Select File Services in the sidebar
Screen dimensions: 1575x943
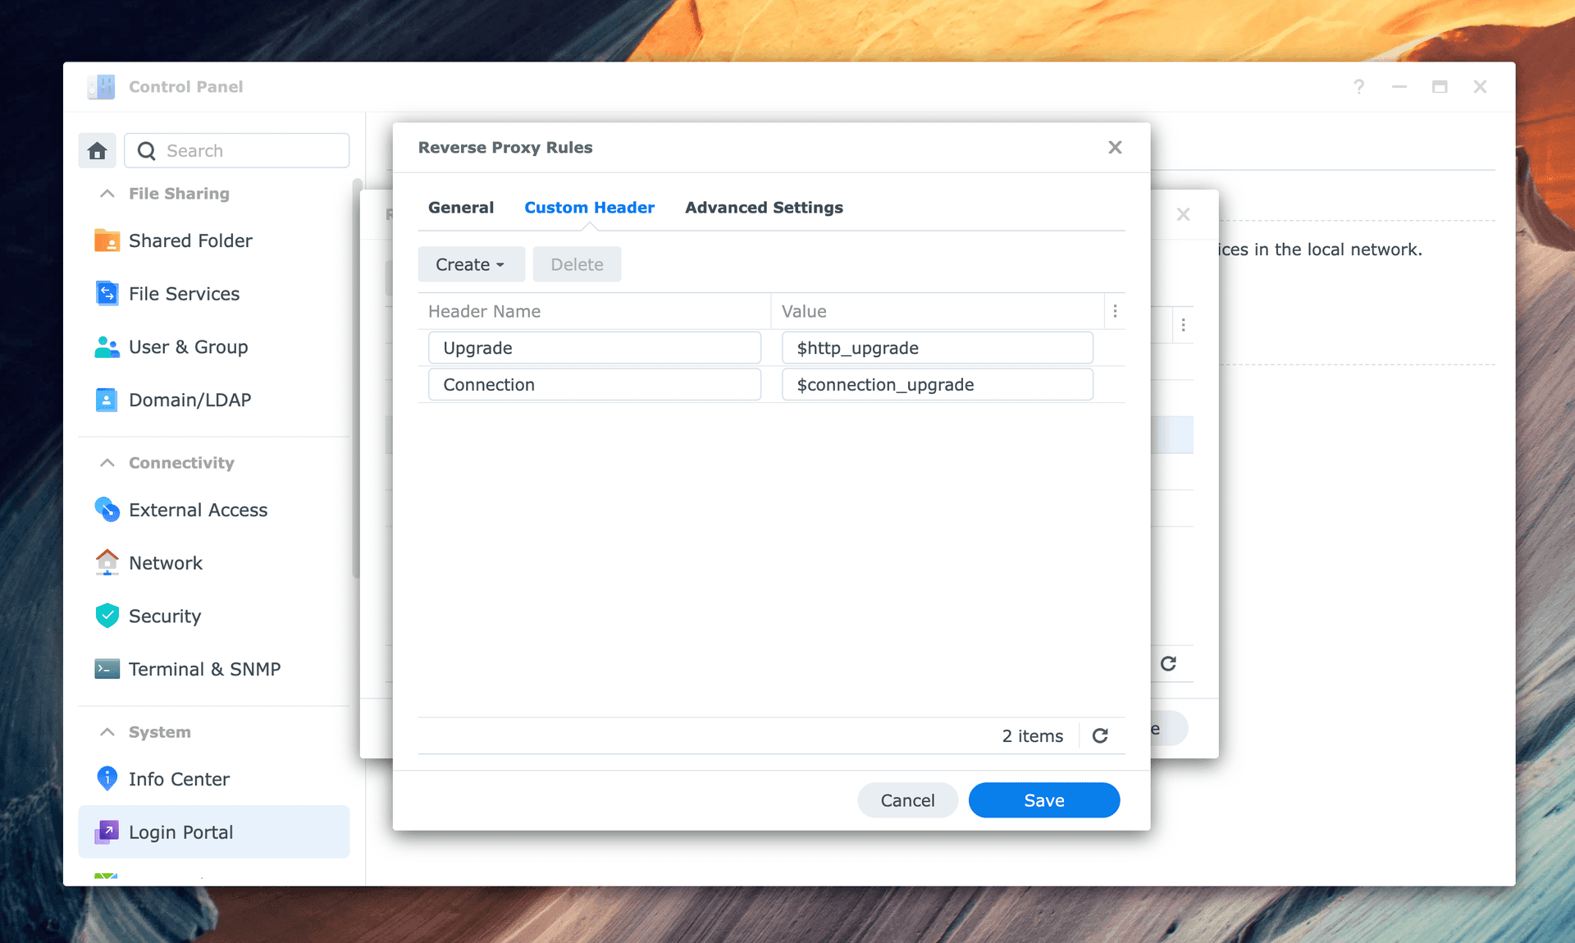tap(184, 293)
